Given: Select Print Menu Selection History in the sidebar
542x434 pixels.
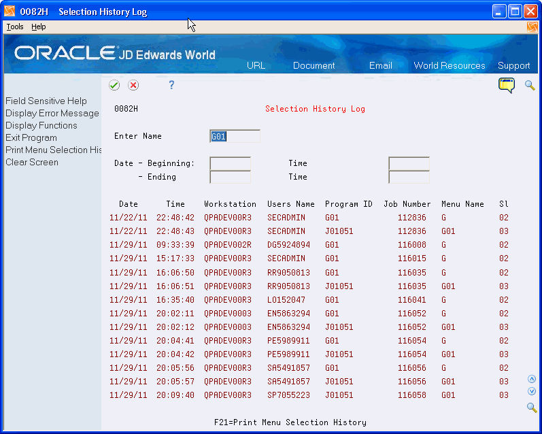Looking at the screenshot, I should (53, 150).
